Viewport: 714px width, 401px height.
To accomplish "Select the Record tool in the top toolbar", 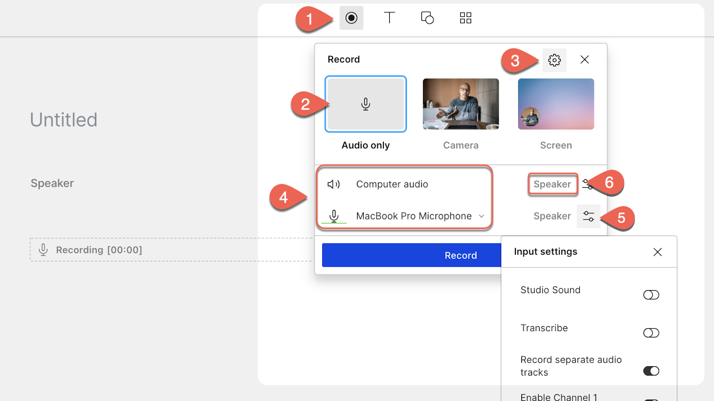I will point(351,18).
